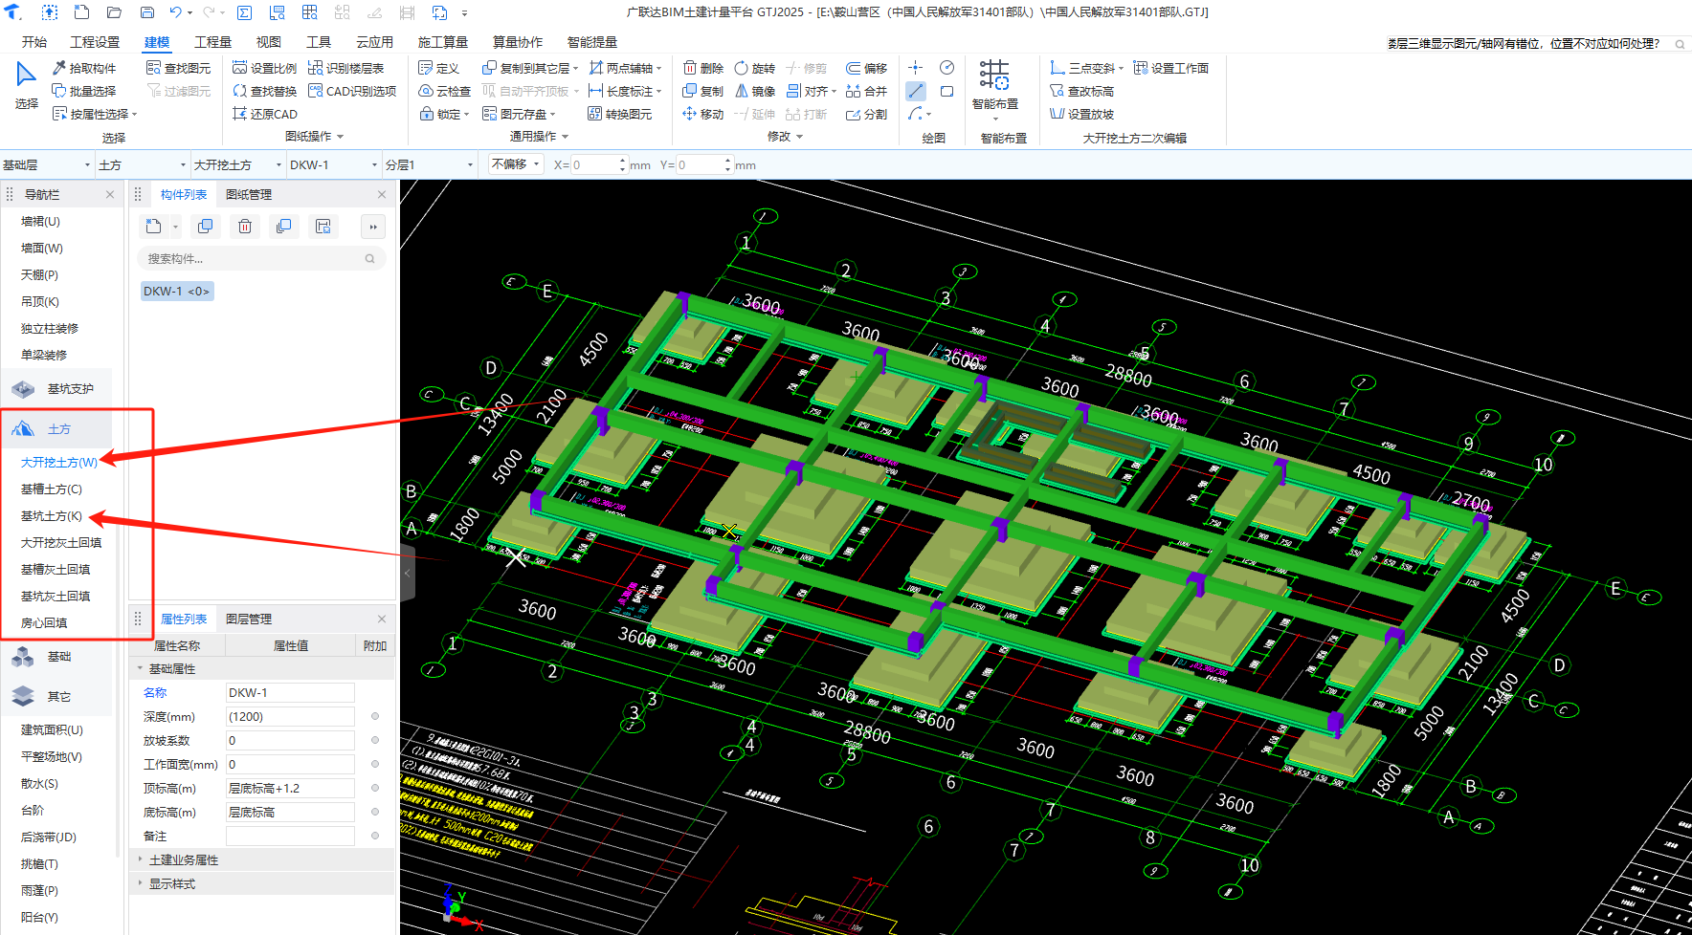Open 查找图元 search tool

coord(178,68)
